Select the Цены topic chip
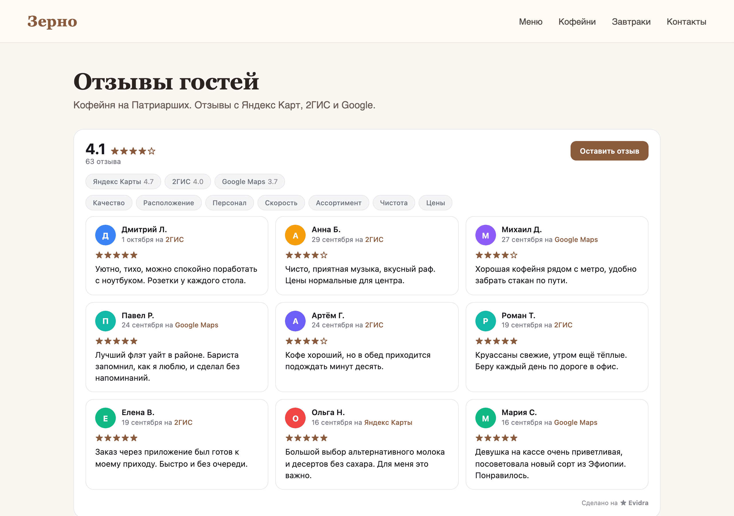 tap(435, 203)
